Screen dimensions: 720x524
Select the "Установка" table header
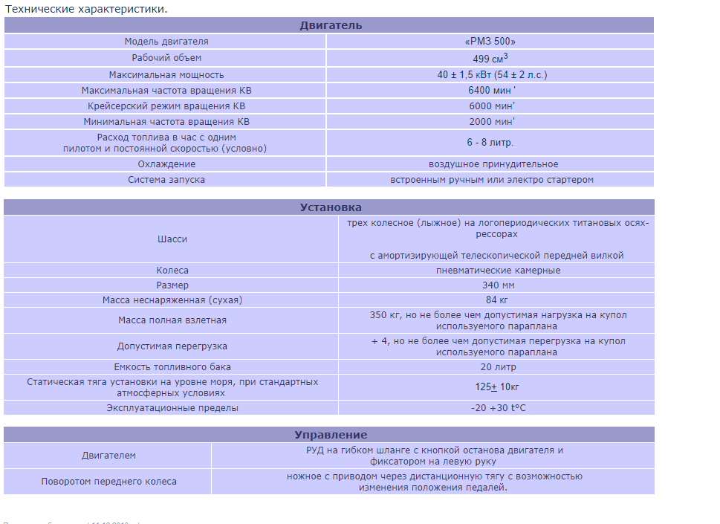point(330,207)
